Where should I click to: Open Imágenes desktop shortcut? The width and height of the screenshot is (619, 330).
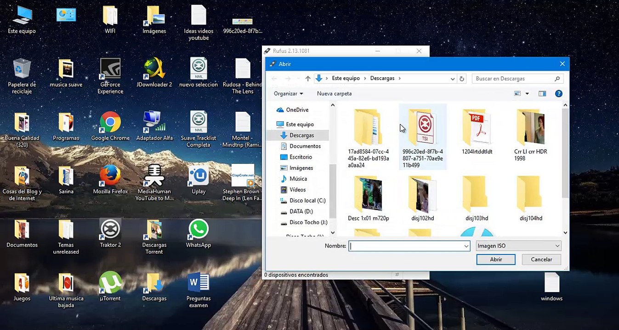pyautogui.click(x=154, y=20)
